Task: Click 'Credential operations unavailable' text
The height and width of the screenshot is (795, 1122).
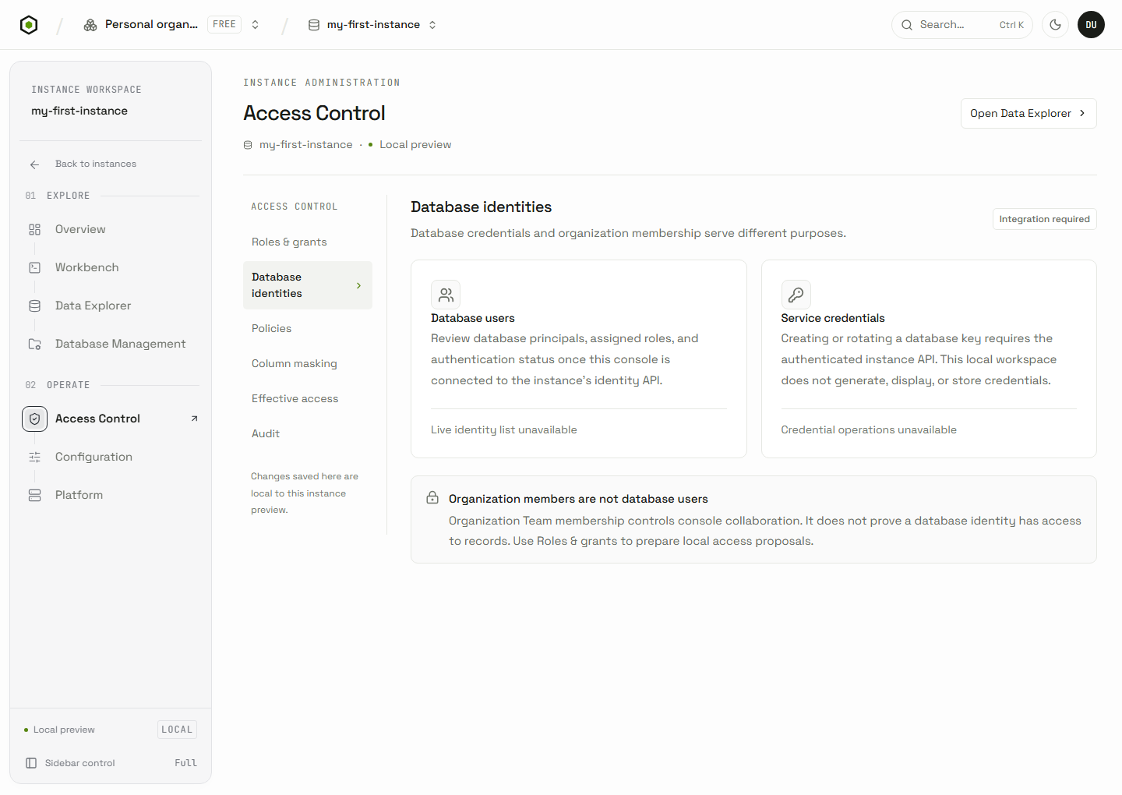Action: pyautogui.click(x=869, y=429)
